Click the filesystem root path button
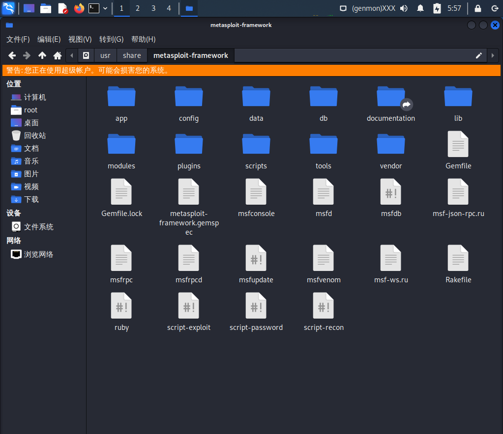 click(x=86, y=55)
